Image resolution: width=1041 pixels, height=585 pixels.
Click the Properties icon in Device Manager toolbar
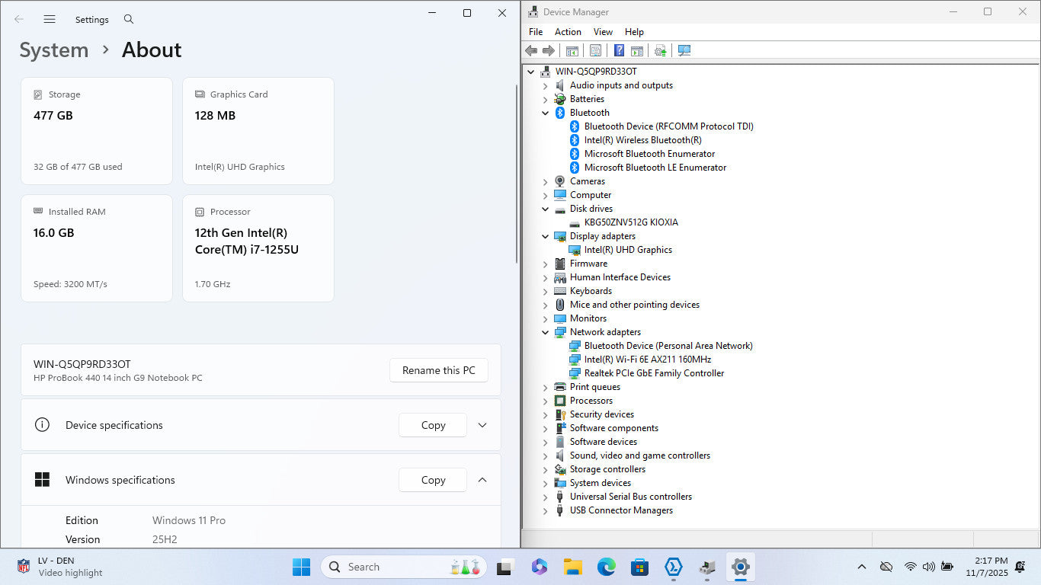click(x=595, y=50)
